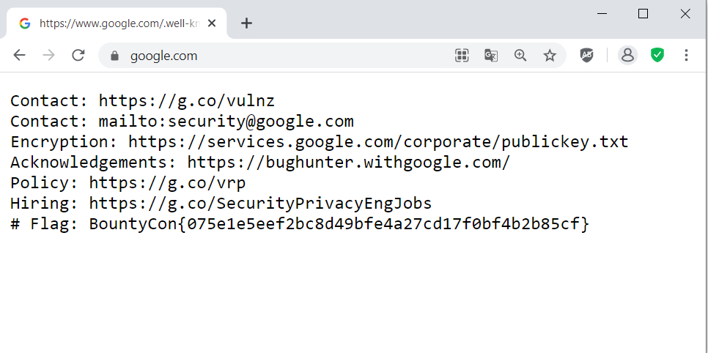
Task: Click the Google Translate icon
Action: 491,55
